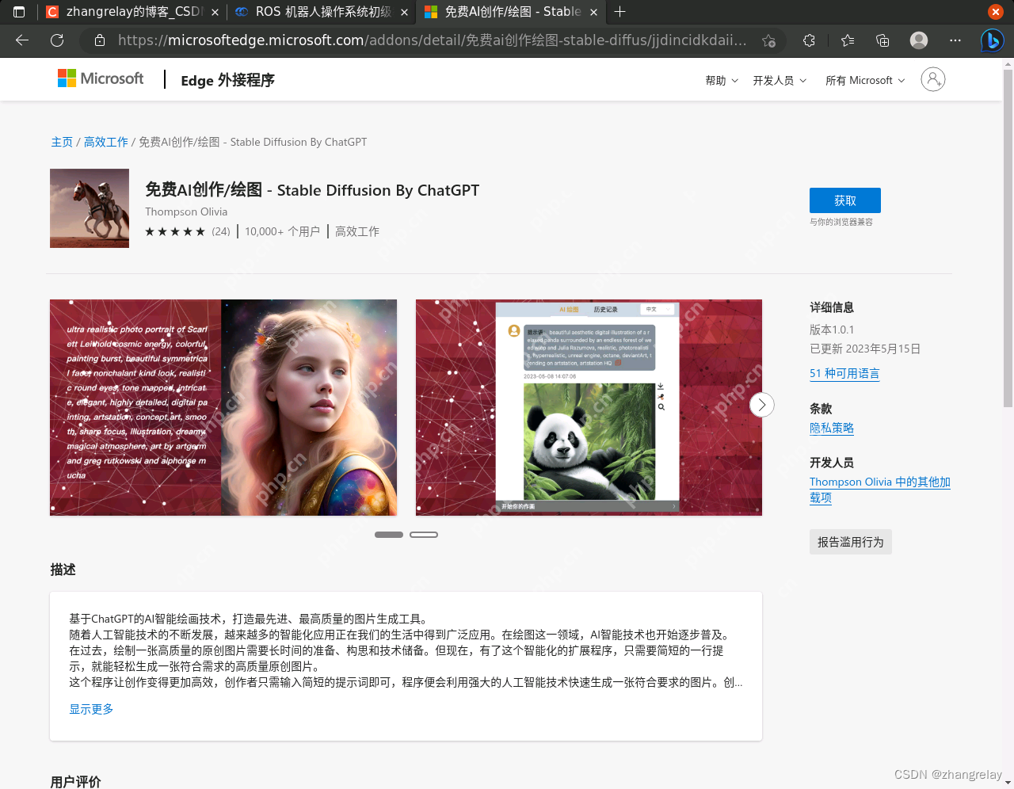Viewport: 1014px width, 789px height.
Task: Show the next screenshot with the carousel arrow
Action: point(761,405)
